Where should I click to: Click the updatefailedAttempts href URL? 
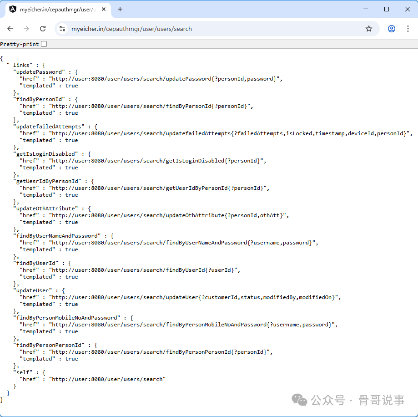tap(229, 133)
